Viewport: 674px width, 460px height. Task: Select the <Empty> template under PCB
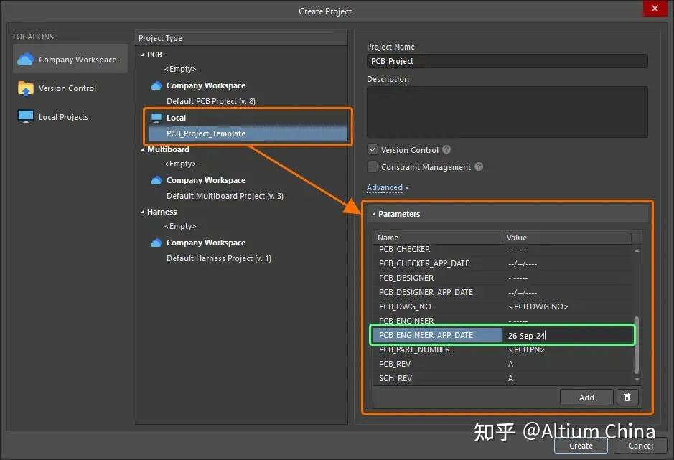(x=180, y=69)
